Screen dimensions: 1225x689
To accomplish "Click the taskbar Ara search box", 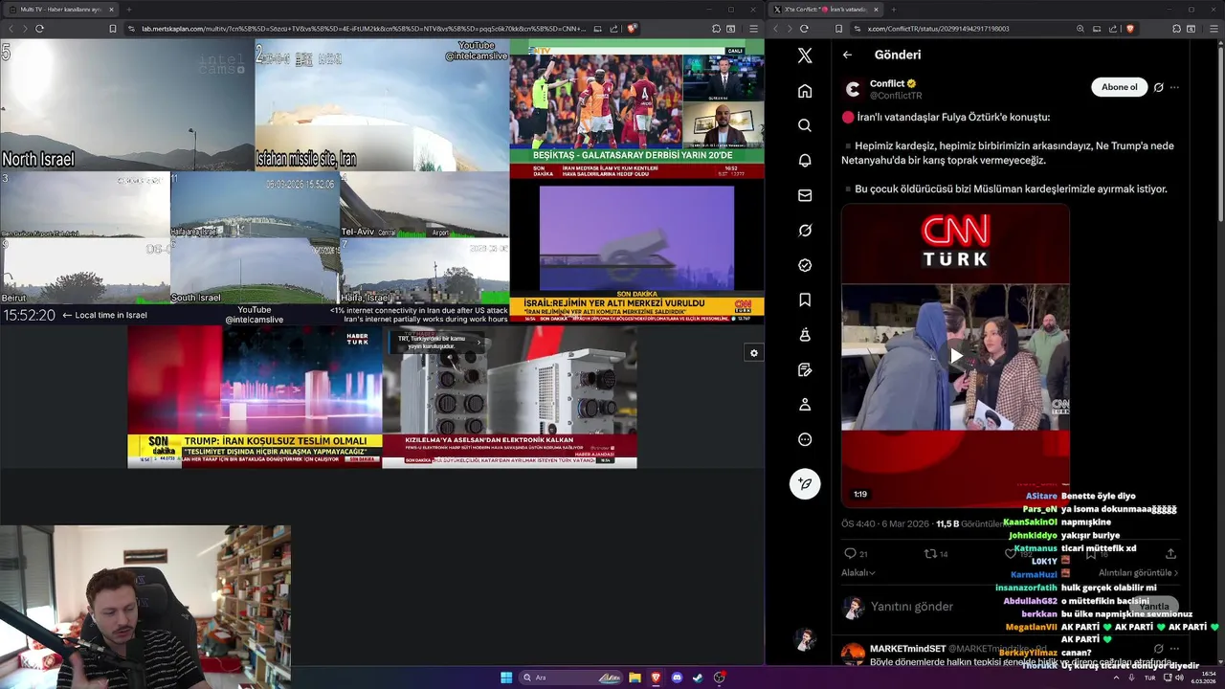I will pyautogui.click(x=572, y=678).
